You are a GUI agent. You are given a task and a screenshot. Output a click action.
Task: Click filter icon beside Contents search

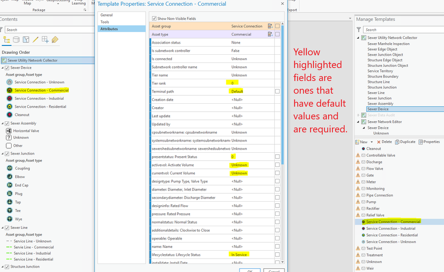[x=1, y=30]
